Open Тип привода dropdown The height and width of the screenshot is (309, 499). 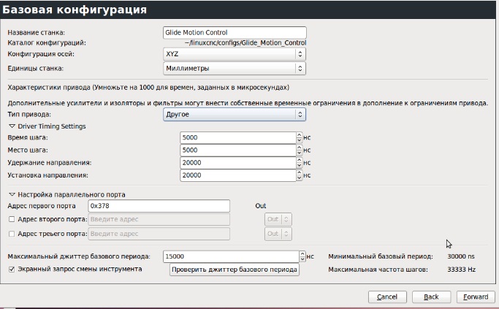click(x=234, y=115)
